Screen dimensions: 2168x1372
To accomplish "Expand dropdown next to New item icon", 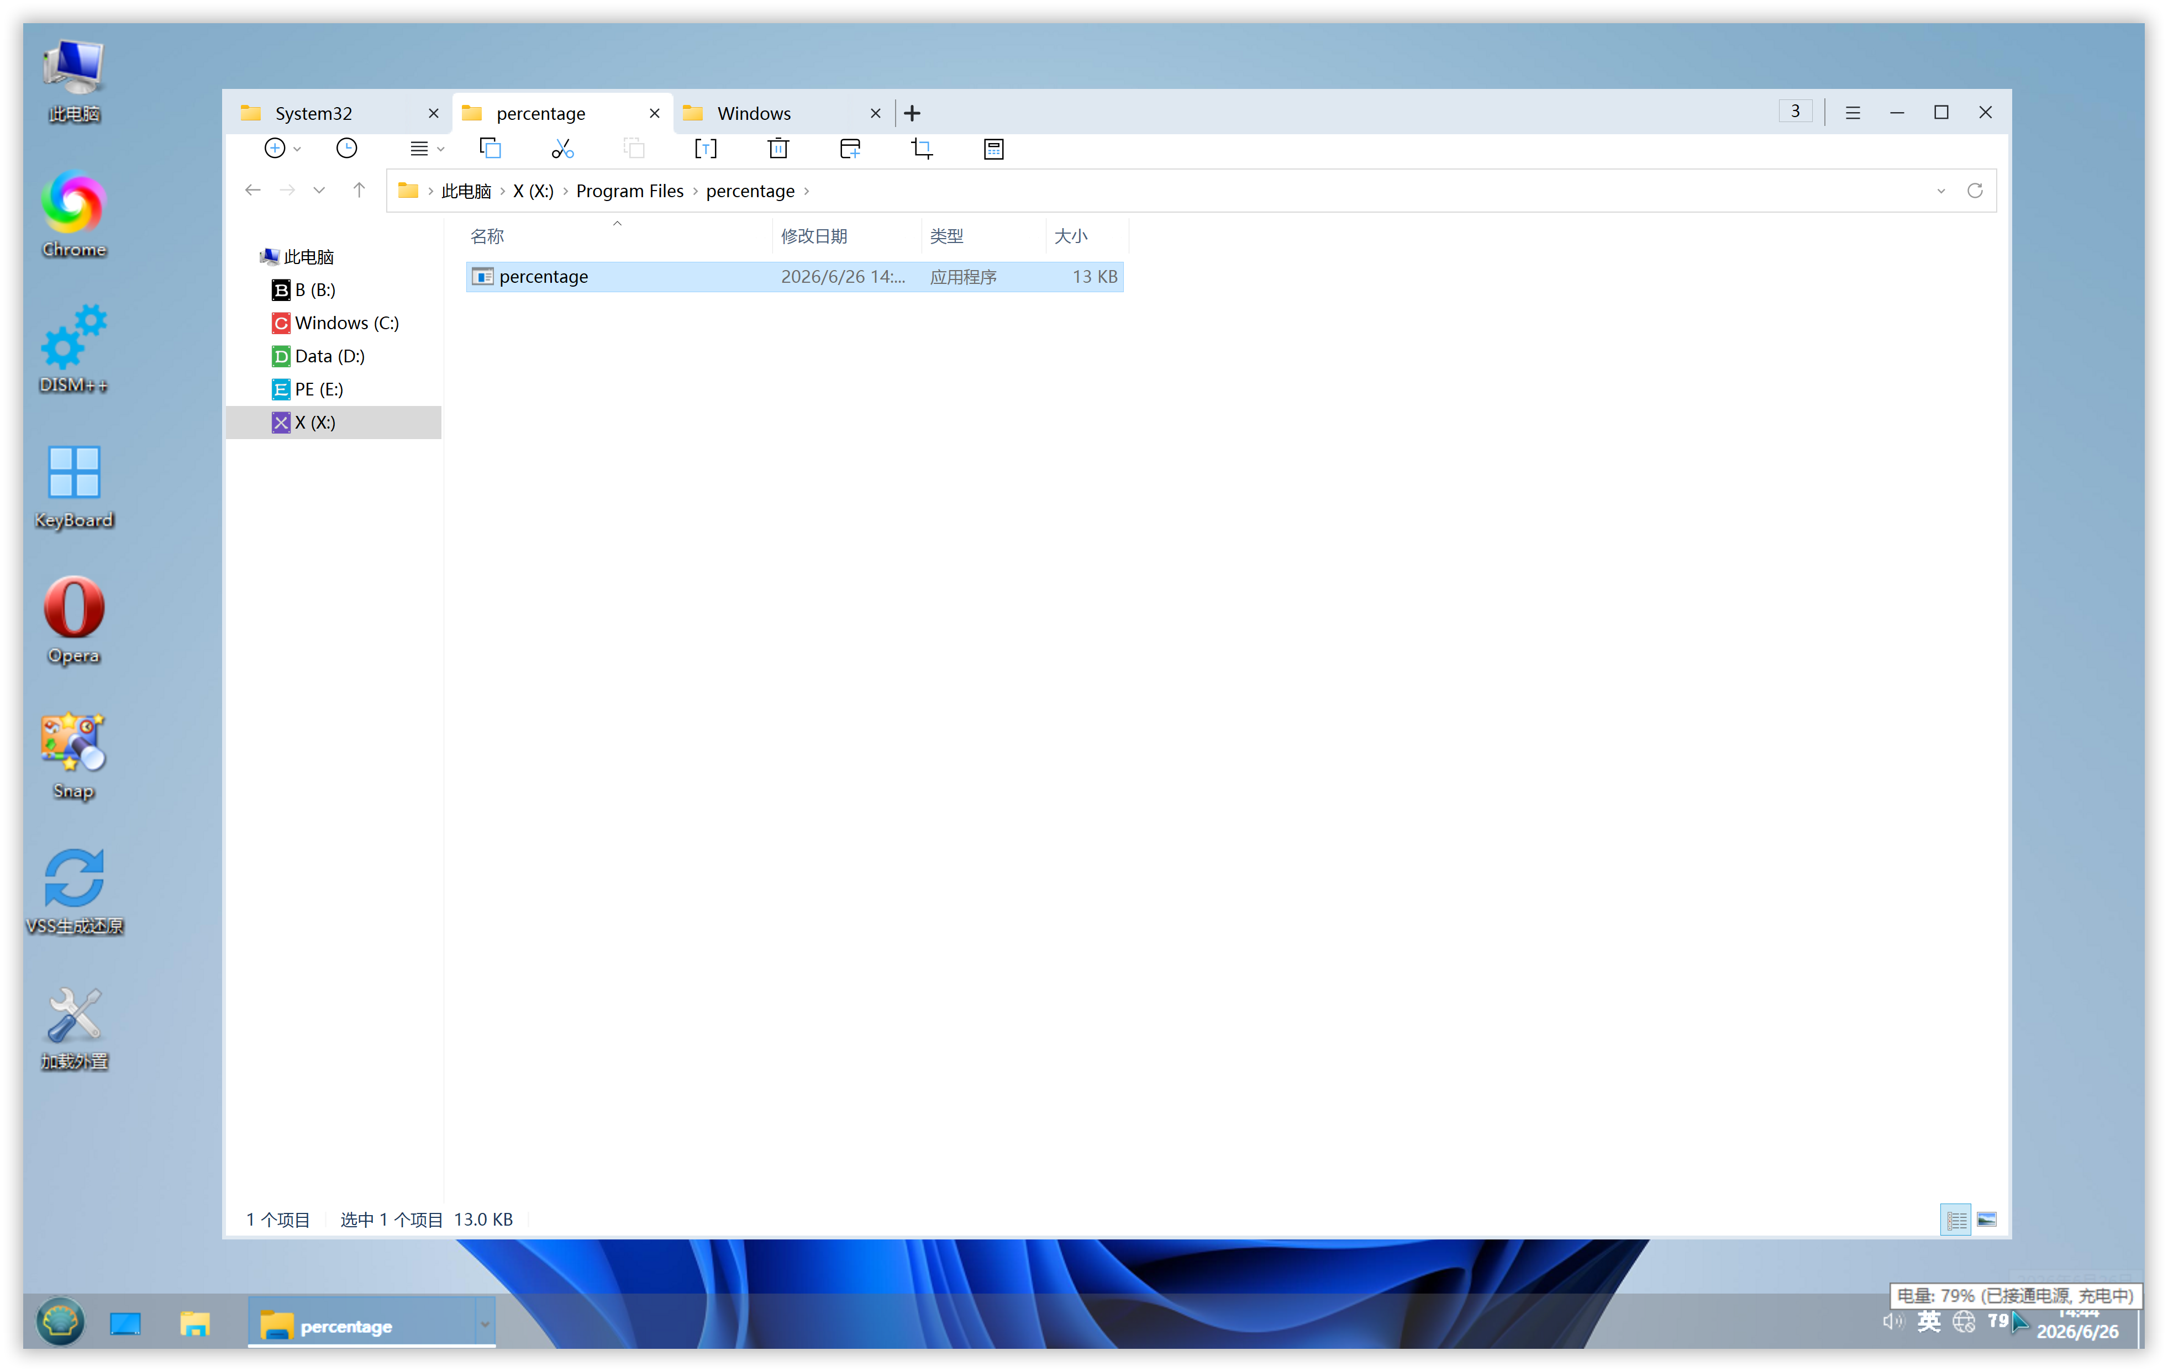I will (297, 150).
